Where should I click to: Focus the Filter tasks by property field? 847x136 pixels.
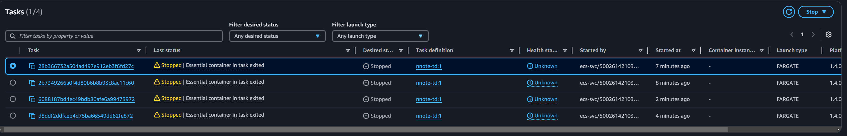coord(114,36)
